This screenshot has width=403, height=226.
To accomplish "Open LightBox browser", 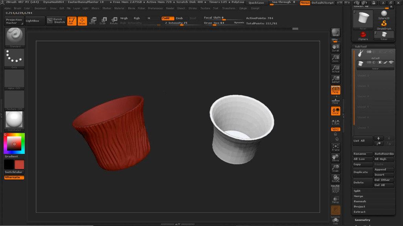I will pyautogui.click(x=35, y=21).
